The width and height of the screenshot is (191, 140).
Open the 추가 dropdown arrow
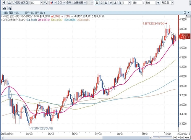(x=64, y=3)
